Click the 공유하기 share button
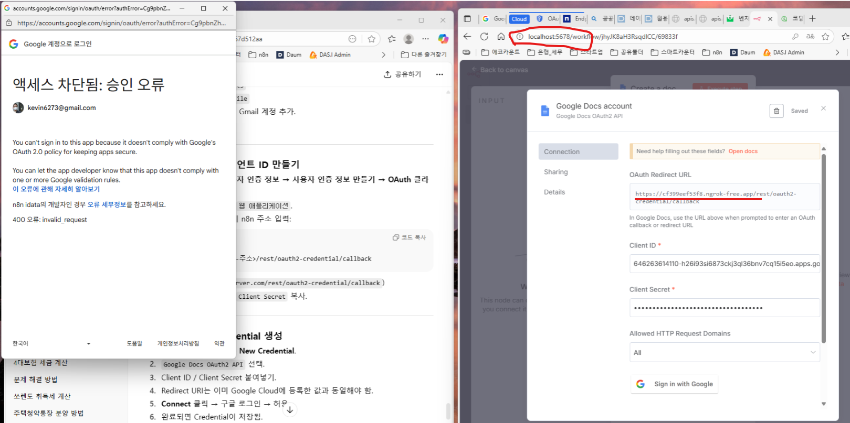Viewport: 850px width, 423px height. coord(403,74)
